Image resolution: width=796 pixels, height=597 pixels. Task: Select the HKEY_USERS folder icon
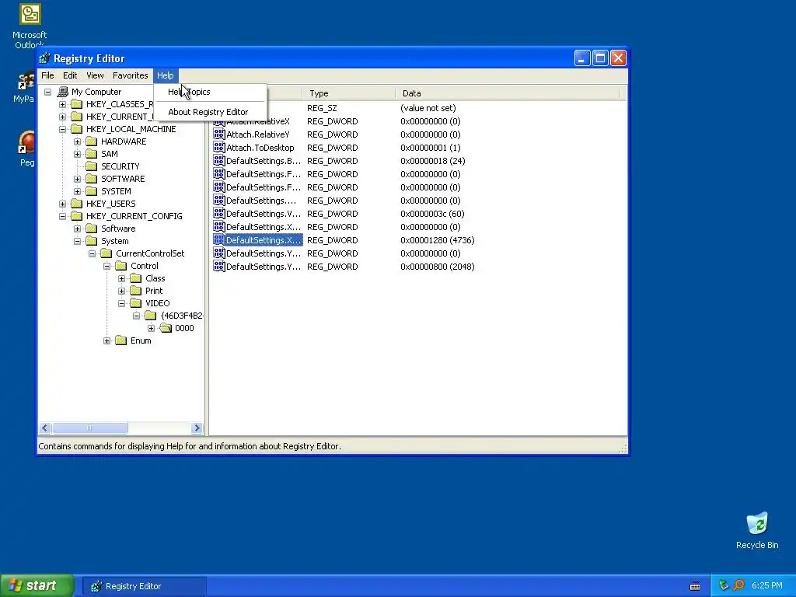tap(77, 204)
